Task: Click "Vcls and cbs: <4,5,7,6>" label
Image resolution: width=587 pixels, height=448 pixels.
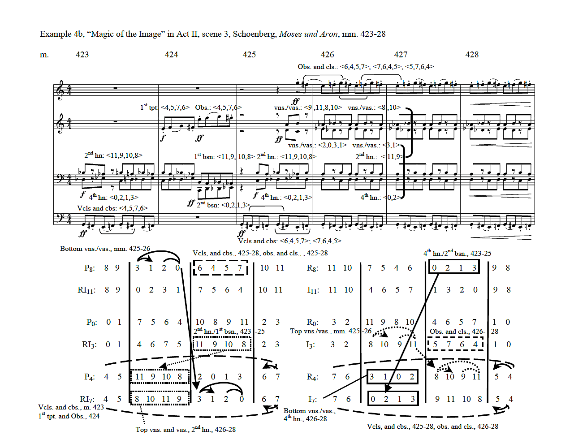Action: [112, 208]
